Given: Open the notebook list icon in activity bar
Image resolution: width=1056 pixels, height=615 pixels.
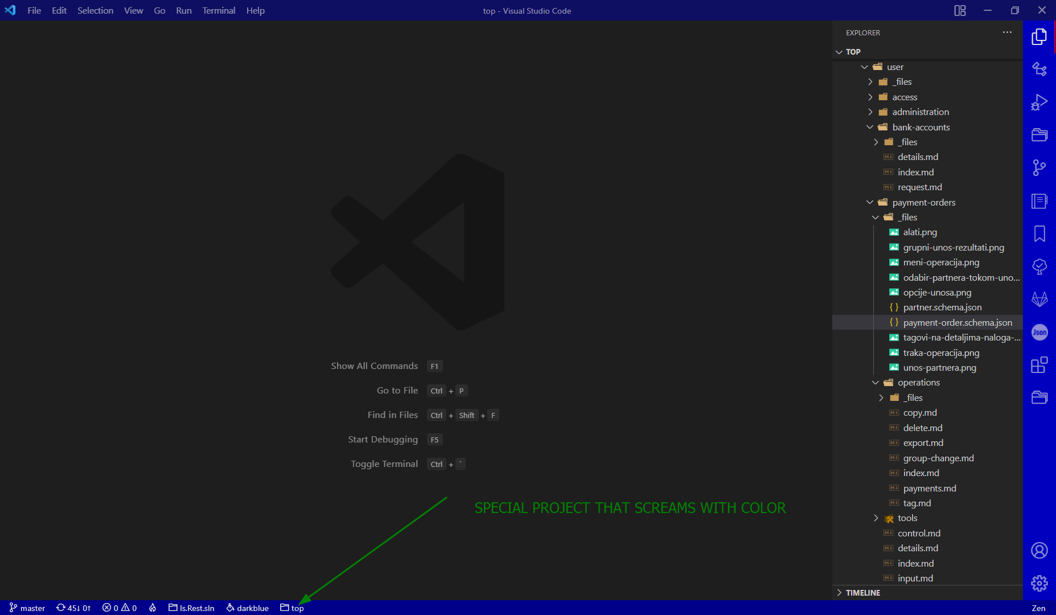Looking at the screenshot, I should tap(1039, 200).
